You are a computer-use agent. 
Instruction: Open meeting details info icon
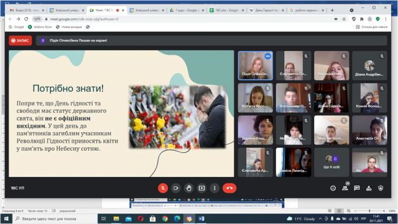(333, 188)
